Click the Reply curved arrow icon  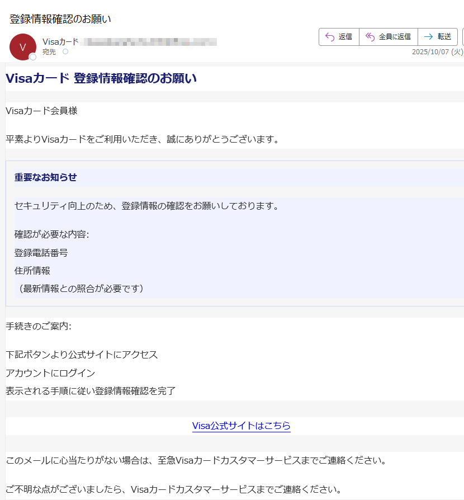pyautogui.click(x=330, y=36)
